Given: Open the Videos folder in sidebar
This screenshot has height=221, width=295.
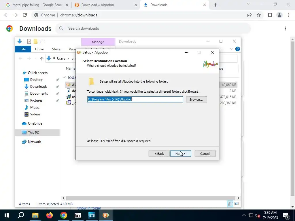Looking at the screenshot, I should [x=35, y=114].
